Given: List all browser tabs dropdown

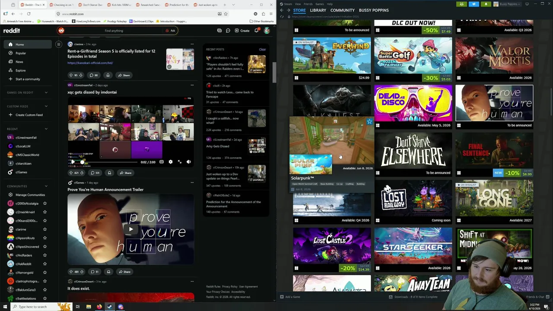Looking at the screenshot, I should click(234, 5).
